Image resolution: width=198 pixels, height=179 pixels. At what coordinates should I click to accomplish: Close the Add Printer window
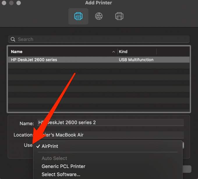pyautogui.click(x=4, y=3)
